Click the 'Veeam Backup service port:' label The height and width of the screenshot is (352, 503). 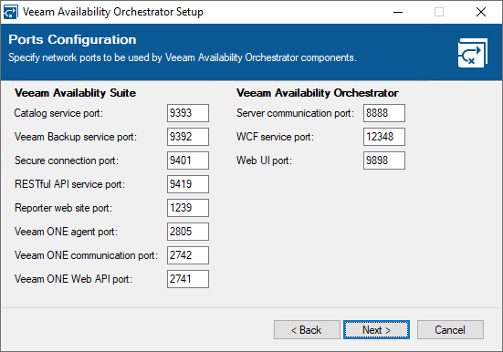[76, 137]
